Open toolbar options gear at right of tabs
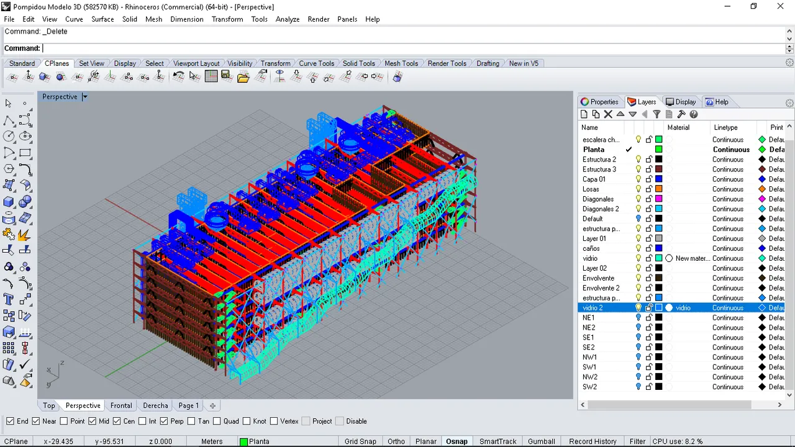Screen dimensions: 795x447 click(789, 63)
